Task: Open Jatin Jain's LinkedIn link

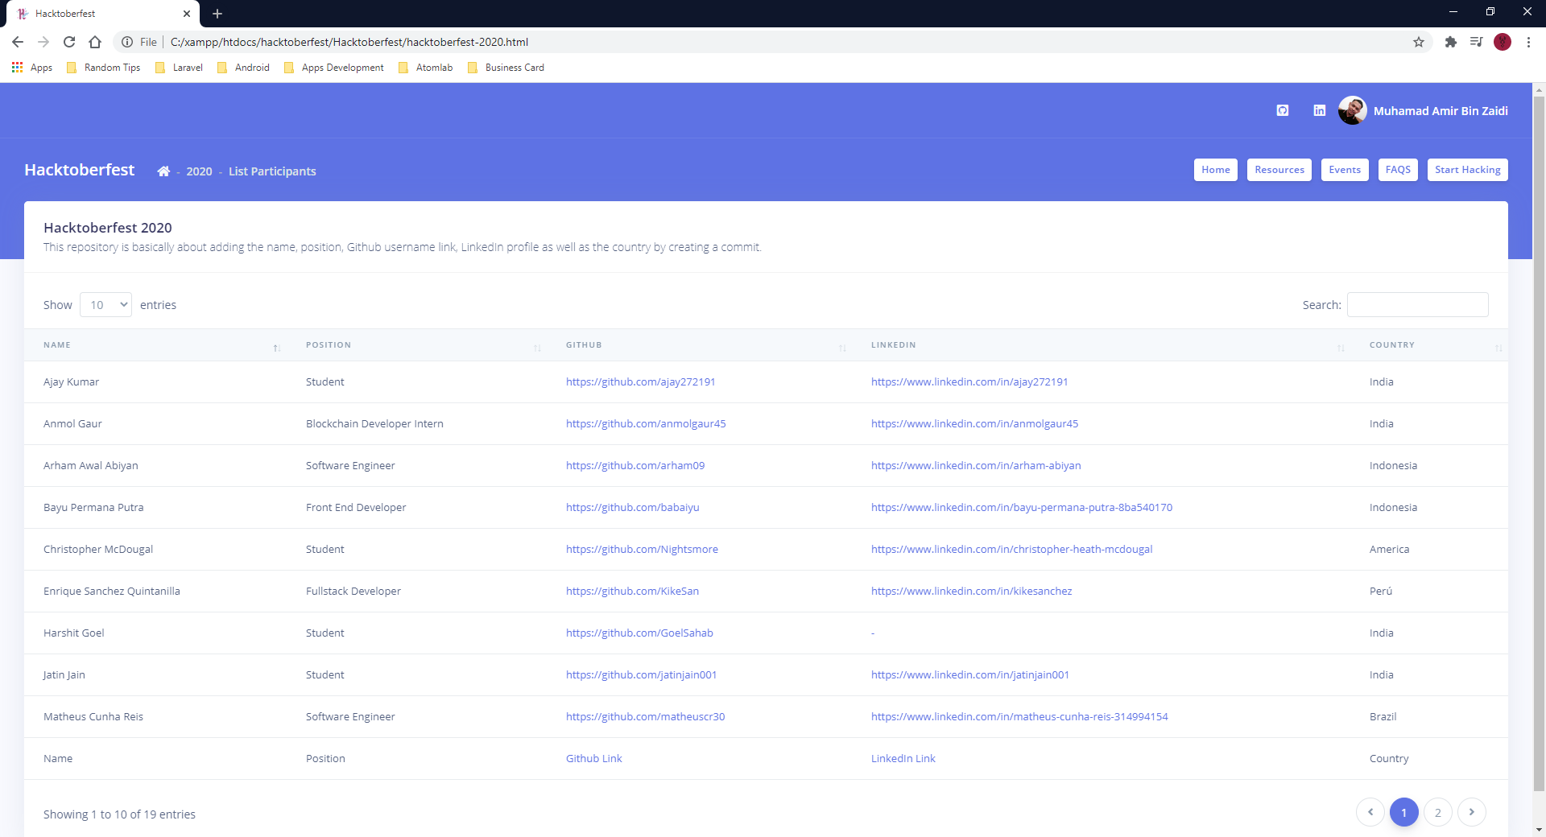Action: point(970,675)
